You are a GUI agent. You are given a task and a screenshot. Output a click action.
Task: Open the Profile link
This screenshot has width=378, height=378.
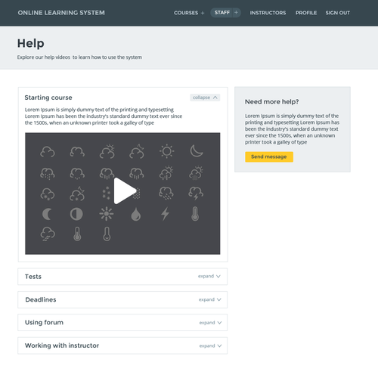point(306,13)
